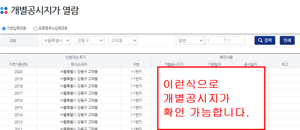This screenshot has width=300, height=130.
Task: Click the 개별공시지가 열람 page title
Action: (45, 11)
